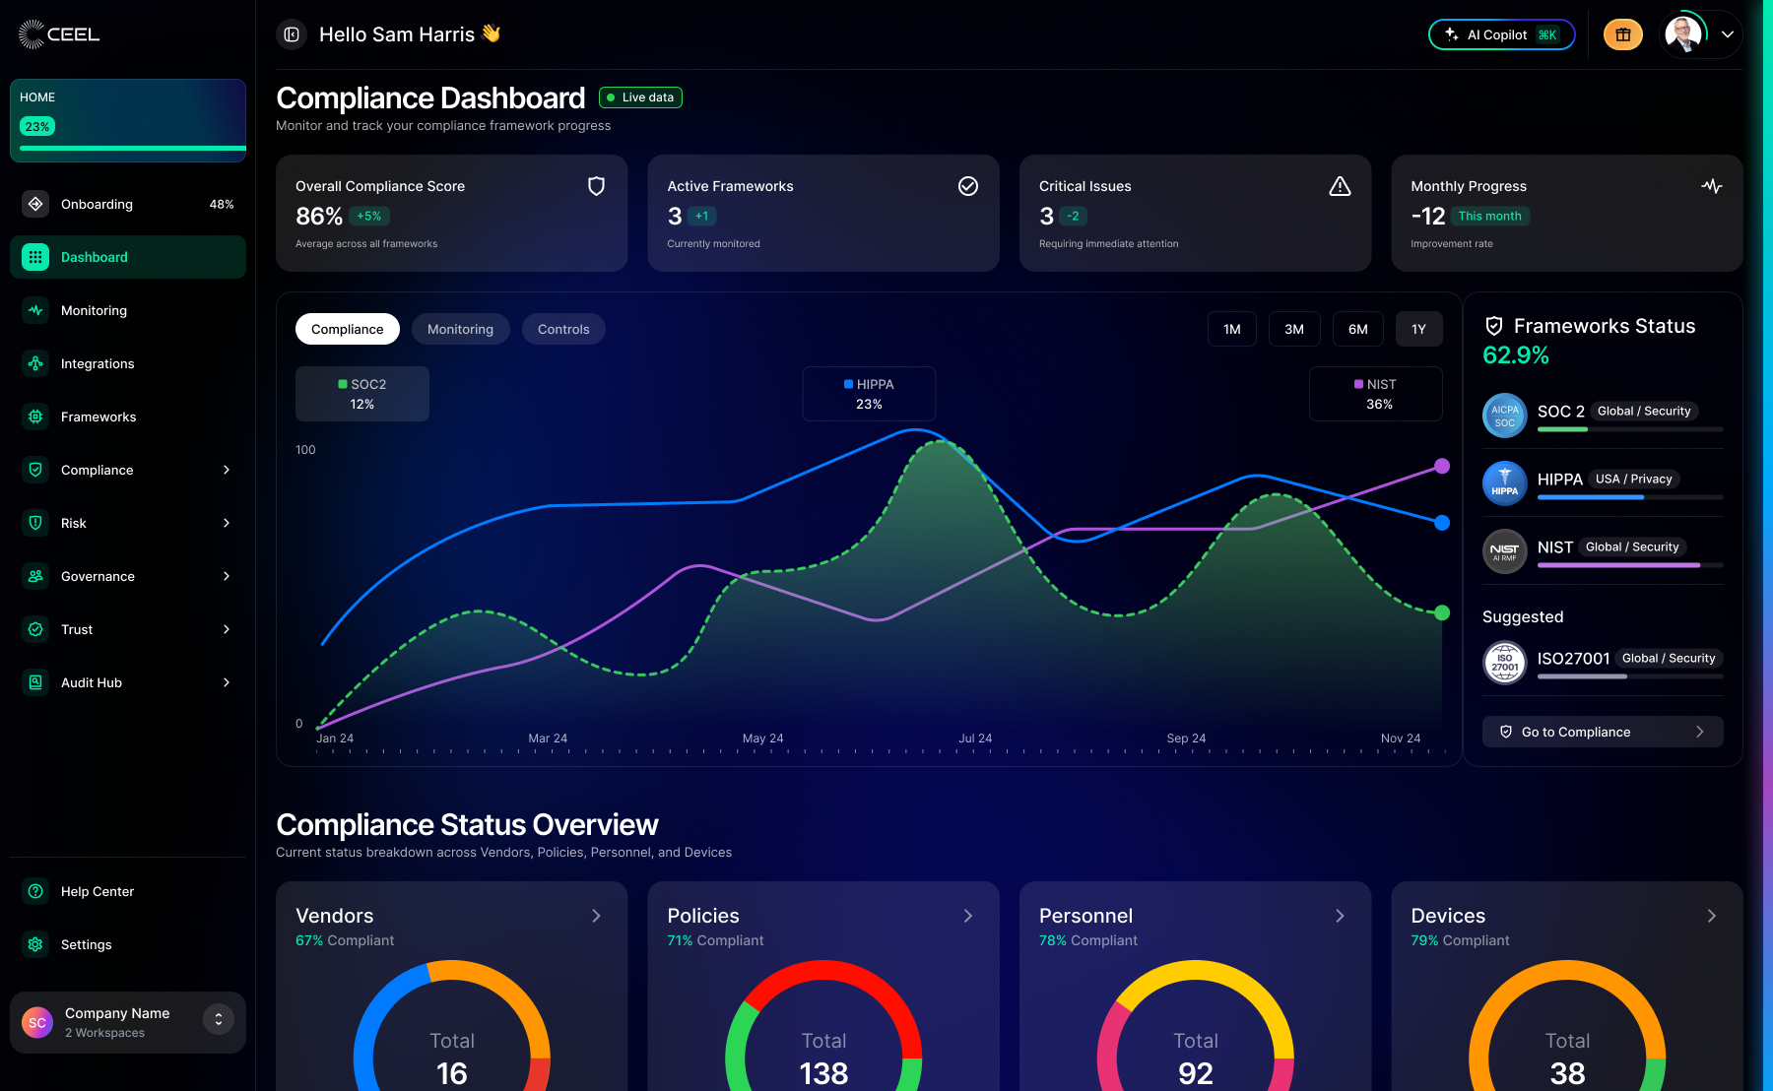
Task: Click the Audit Hub icon
Action: pyautogui.click(x=35, y=682)
